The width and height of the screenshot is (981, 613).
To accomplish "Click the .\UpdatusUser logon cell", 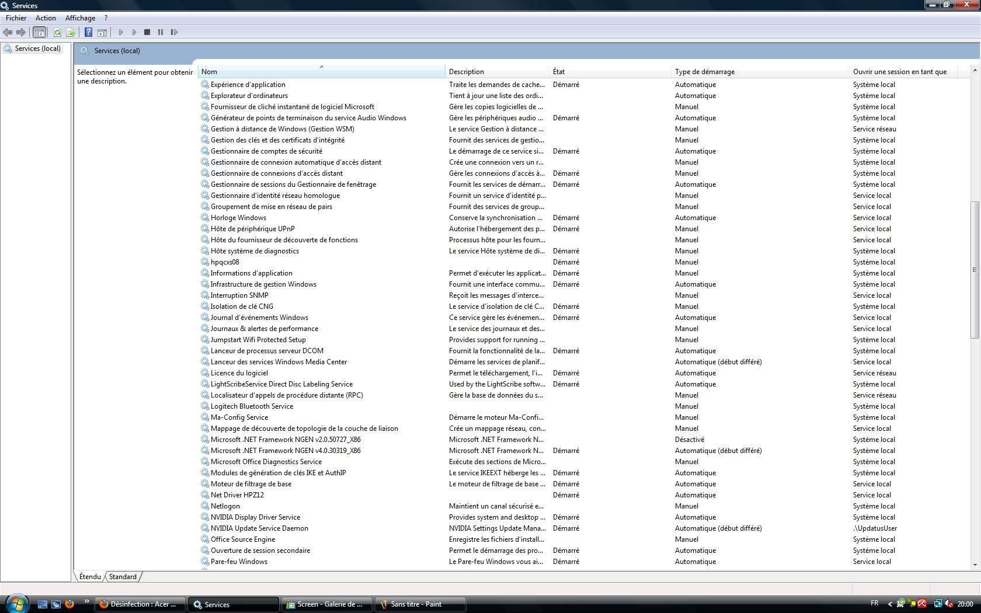I will click(x=875, y=528).
